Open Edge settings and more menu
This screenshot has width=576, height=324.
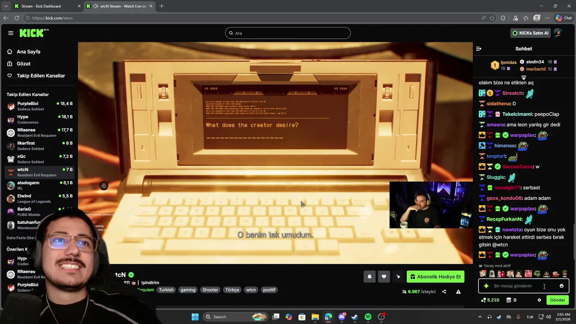point(547,18)
